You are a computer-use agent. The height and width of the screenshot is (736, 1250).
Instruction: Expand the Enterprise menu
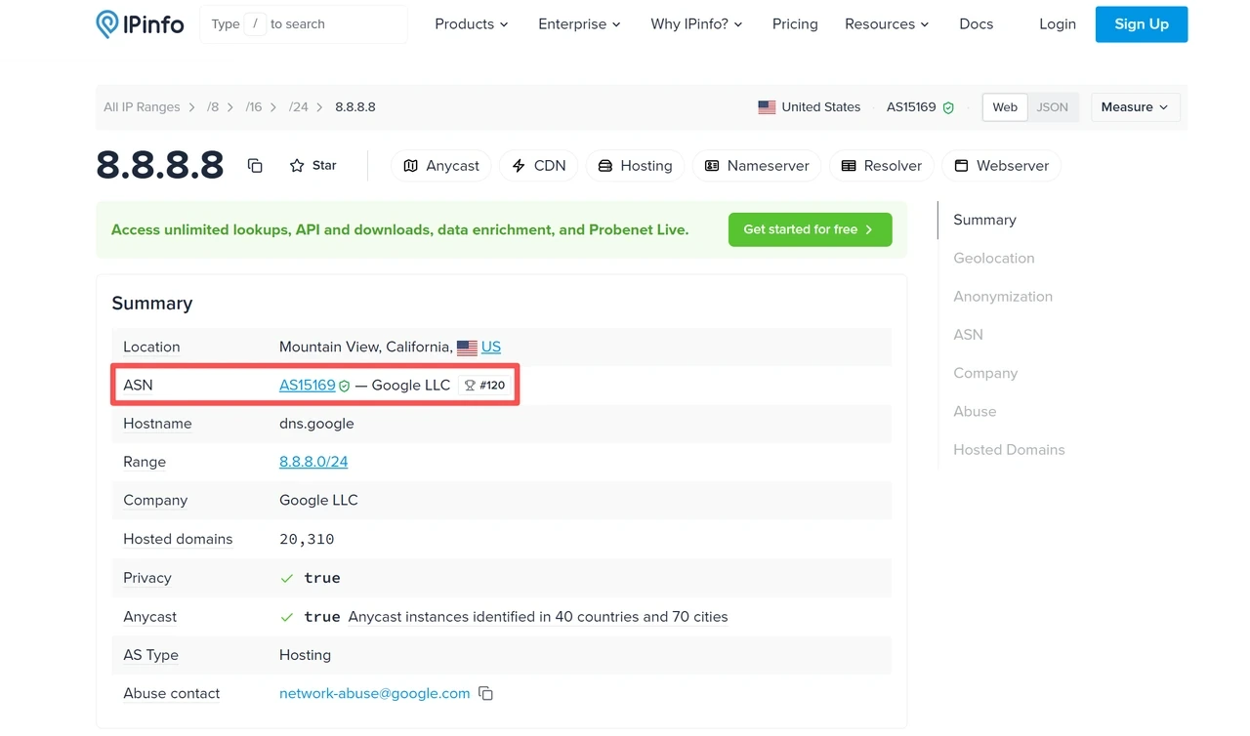[580, 24]
